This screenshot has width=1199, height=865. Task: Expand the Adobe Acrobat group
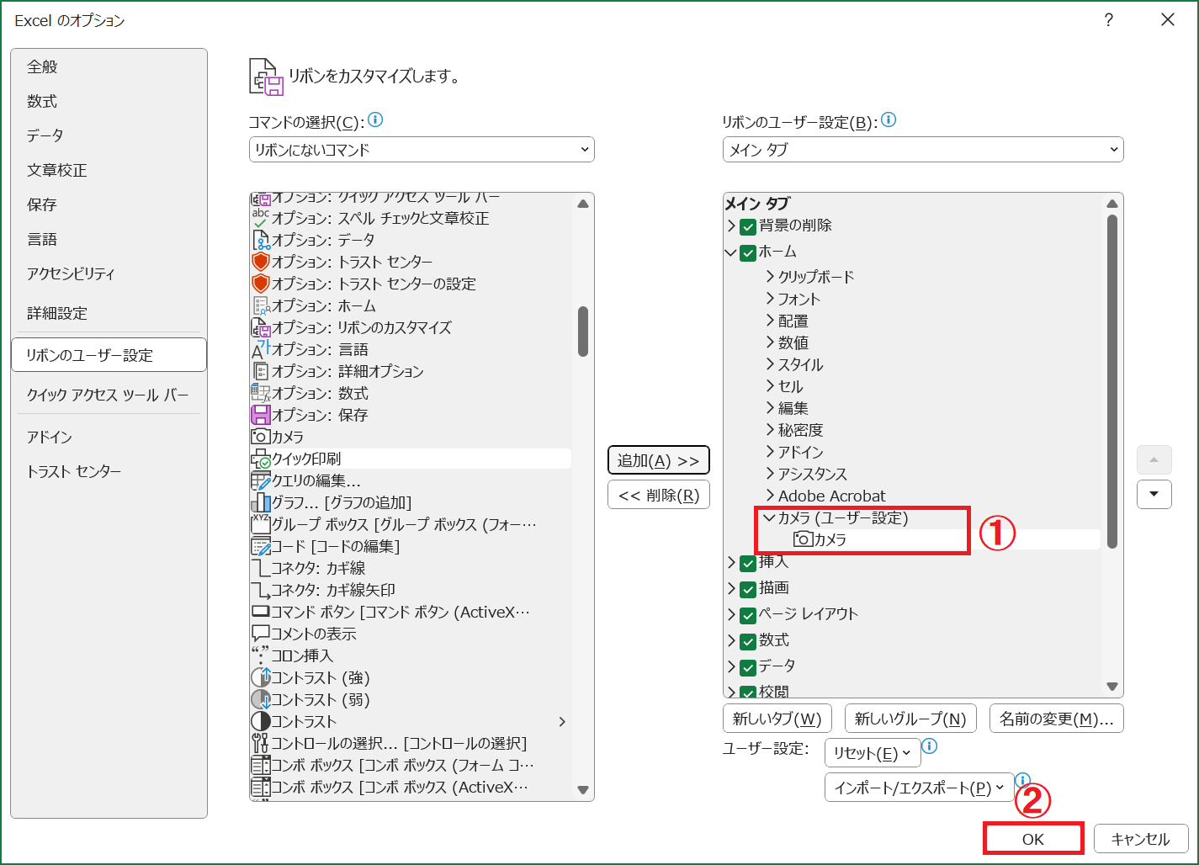coord(770,495)
